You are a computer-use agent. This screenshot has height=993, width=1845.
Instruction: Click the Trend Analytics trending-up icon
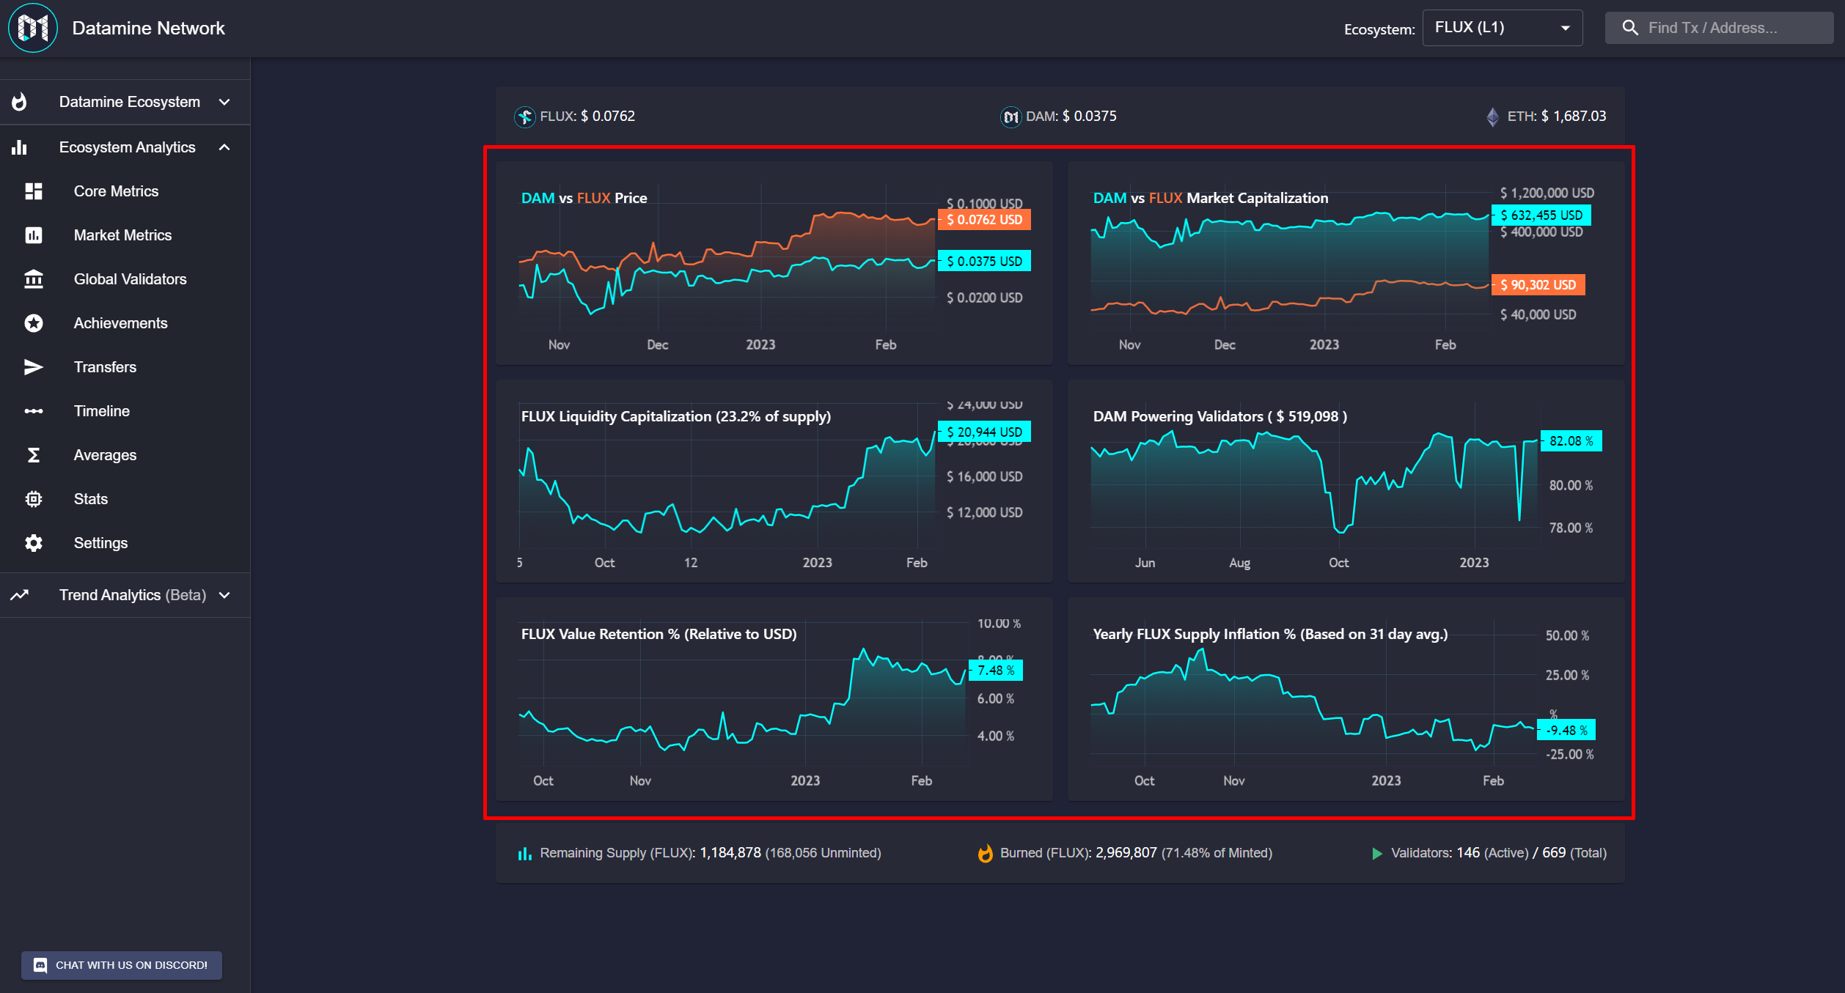click(x=20, y=595)
